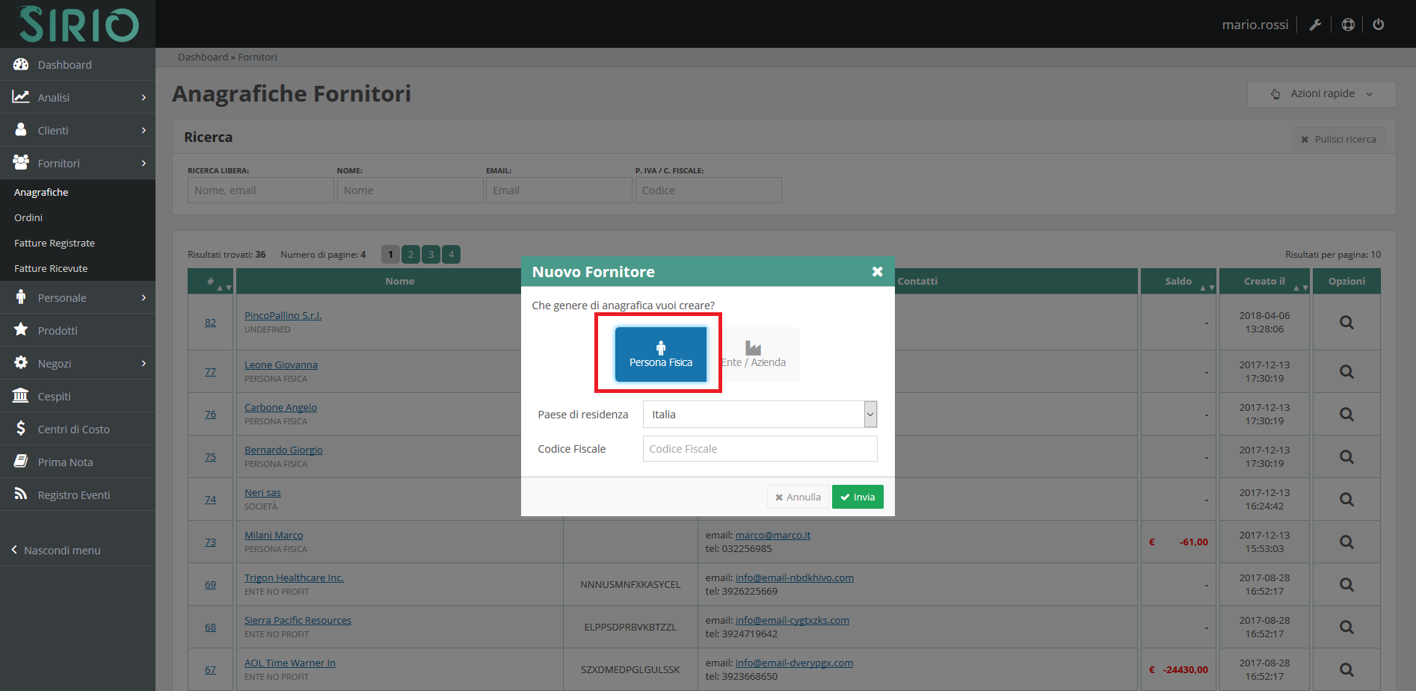The height and width of the screenshot is (691, 1416).
Task: Click Annulla to cancel the dialog
Action: pyautogui.click(x=798, y=498)
